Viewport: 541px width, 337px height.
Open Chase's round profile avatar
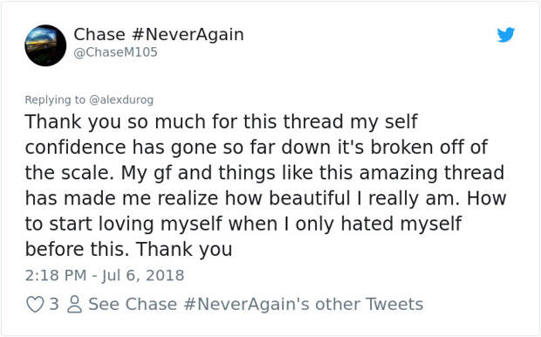45,45
